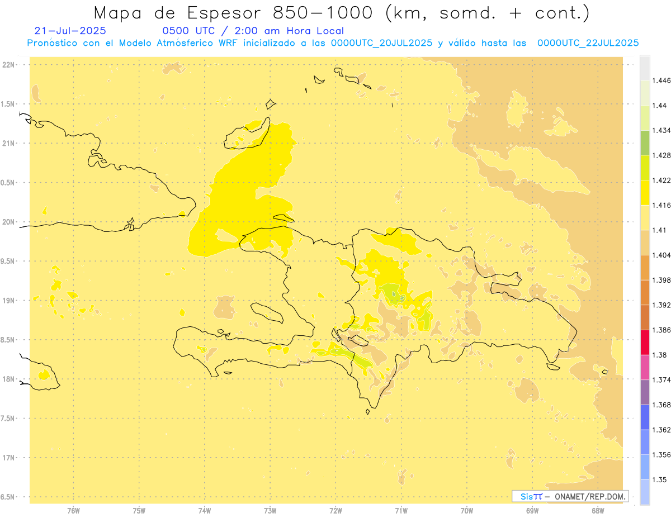Click the '1.446' colorbar value
This screenshot has height=518, width=671.
(x=662, y=80)
